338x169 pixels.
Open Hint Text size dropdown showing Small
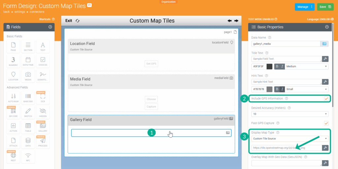coord(307,89)
